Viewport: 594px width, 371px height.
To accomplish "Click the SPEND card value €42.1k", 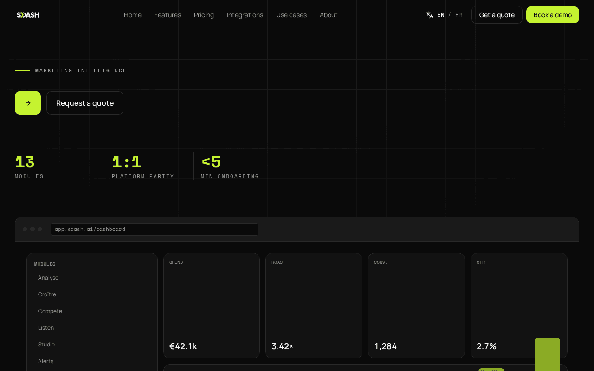I will pyautogui.click(x=183, y=346).
